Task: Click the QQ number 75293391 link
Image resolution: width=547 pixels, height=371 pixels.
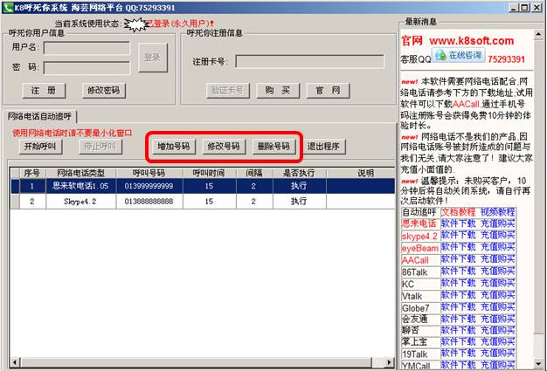Action: (506, 59)
